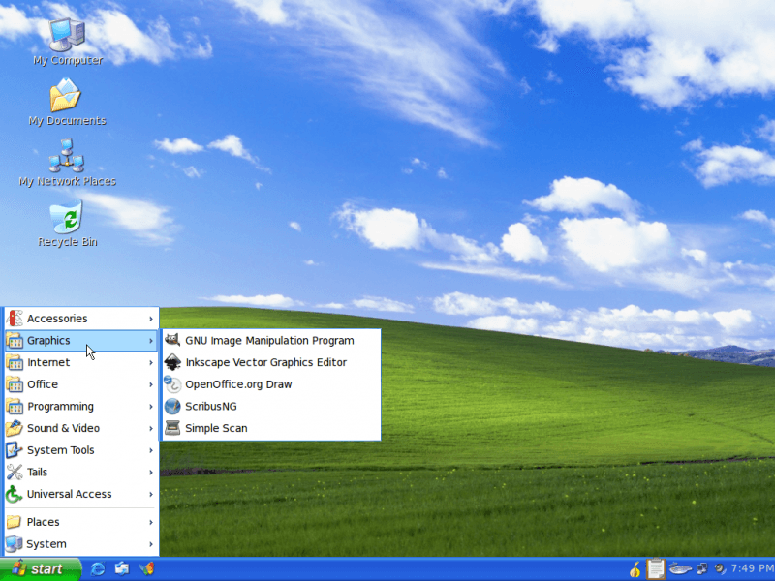
Task: Click the network connection tray icon
Action: click(701, 569)
